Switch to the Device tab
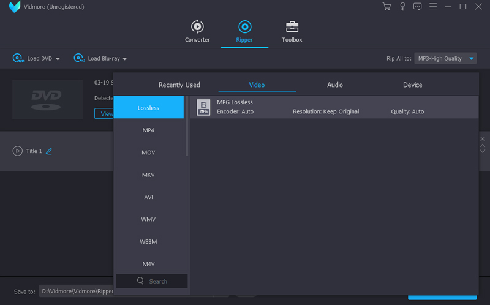Screen dimensions: 490x305 coord(412,85)
